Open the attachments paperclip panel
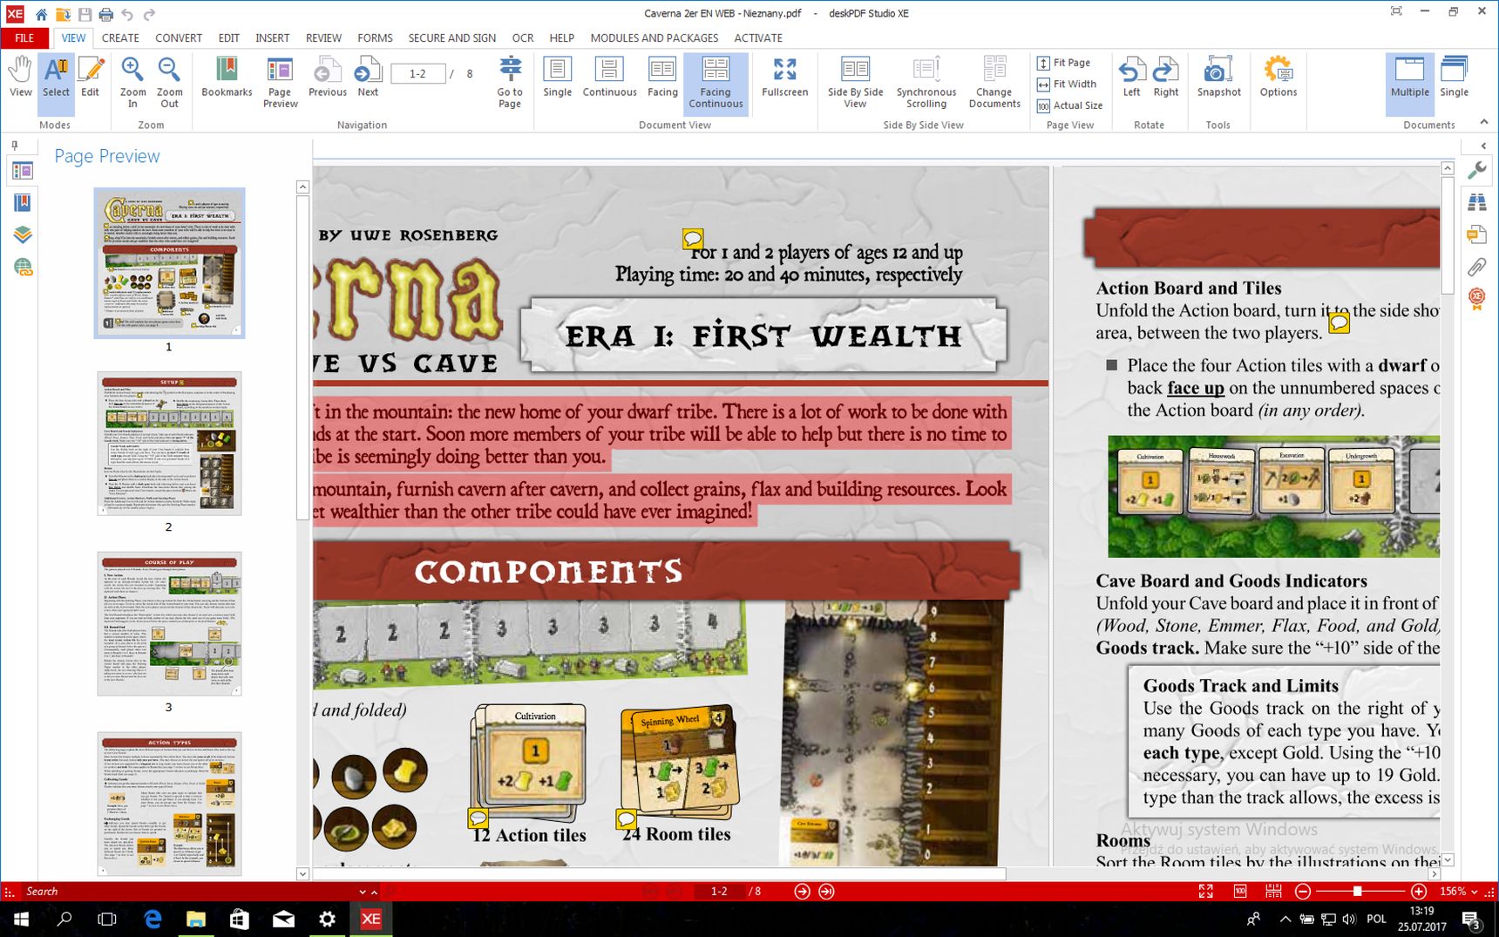Viewport: 1499px width, 937px height. pos(1476,267)
